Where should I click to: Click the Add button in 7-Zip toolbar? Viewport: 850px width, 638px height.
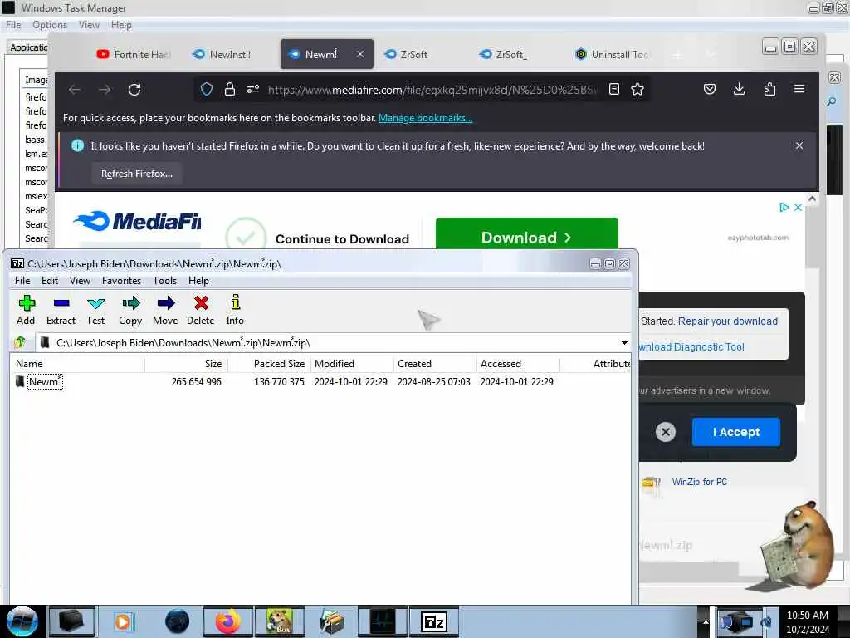coord(26,311)
